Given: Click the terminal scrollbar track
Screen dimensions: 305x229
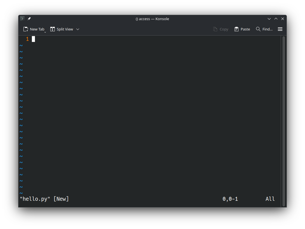Looking at the screenshot, I should [x=283, y=120].
